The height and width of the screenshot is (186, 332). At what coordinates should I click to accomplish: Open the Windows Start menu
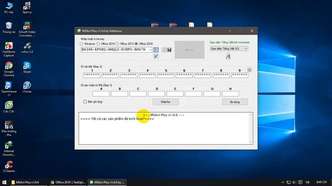click(4, 182)
